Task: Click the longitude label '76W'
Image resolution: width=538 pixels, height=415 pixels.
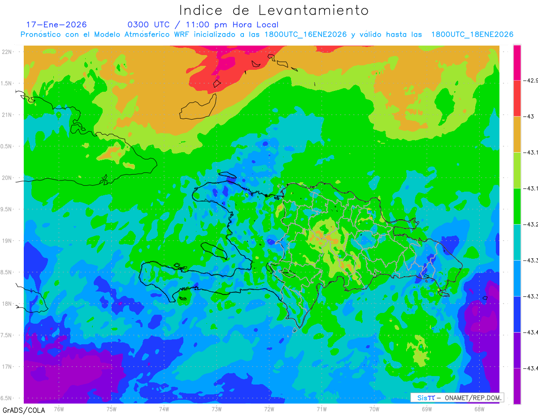Action: pyautogui.click(x=59, y=409)
